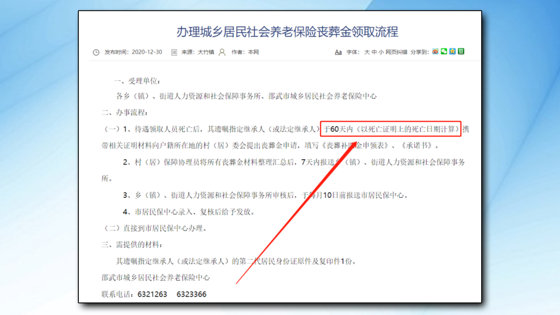Set font size to 小
Image resolution: width=560 pixels, height=315 pixels.
coord(381,52)
